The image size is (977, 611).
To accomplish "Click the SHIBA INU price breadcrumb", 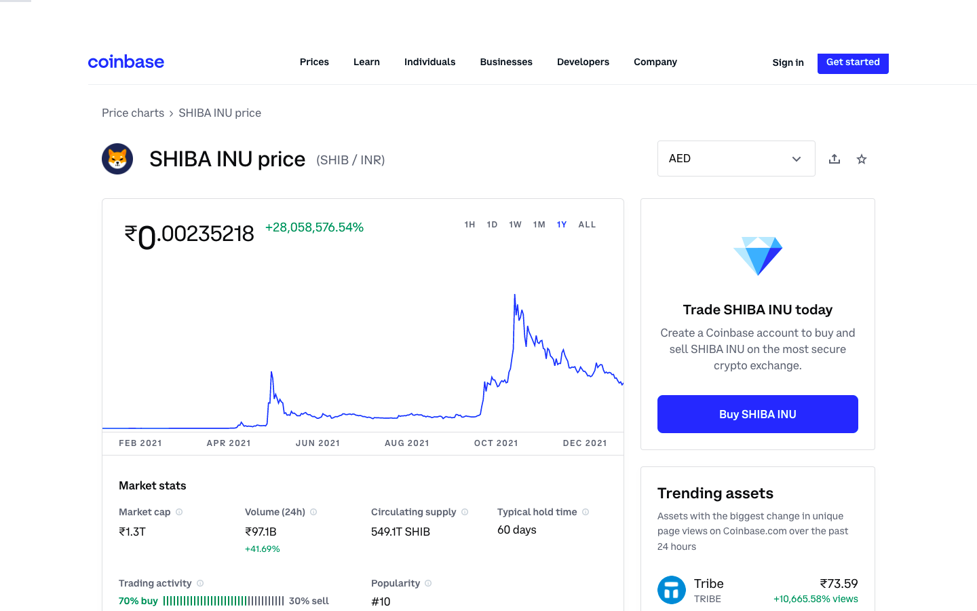I will click(220, 113).
